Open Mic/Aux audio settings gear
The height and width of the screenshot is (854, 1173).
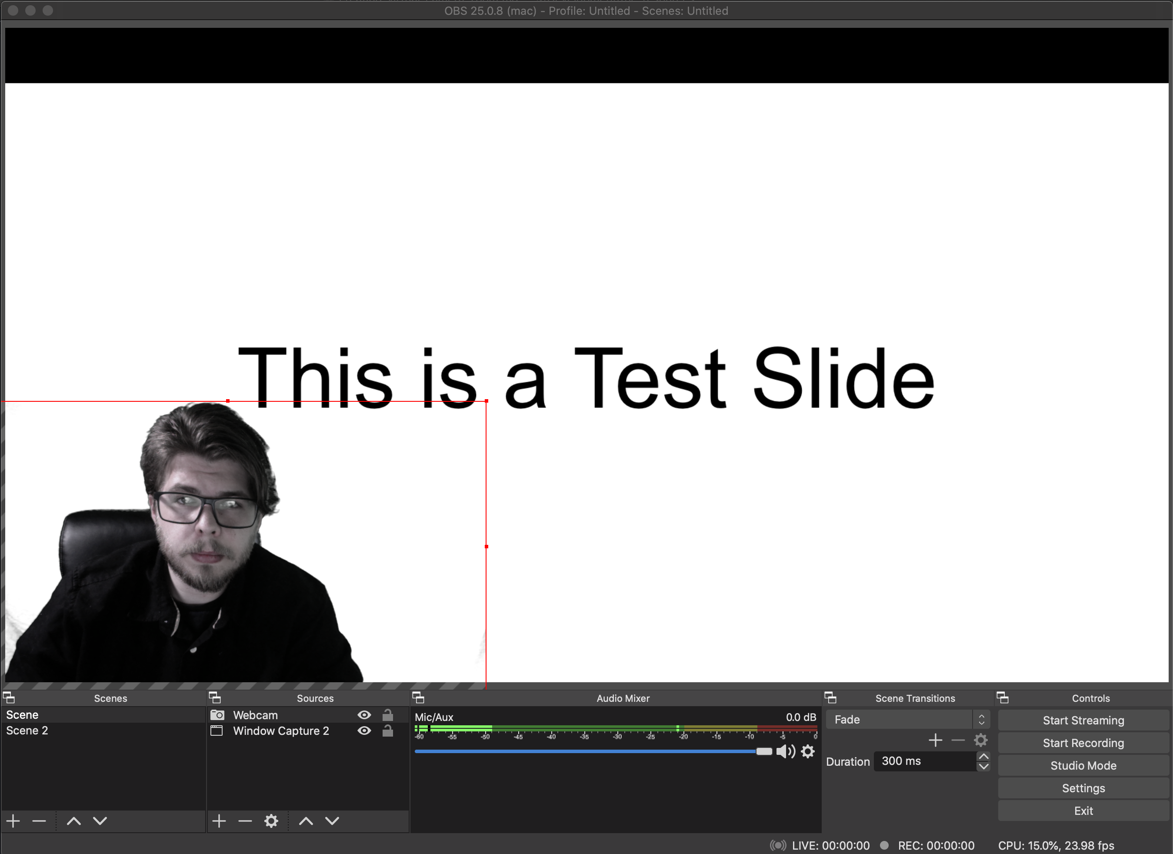point(808,751)
